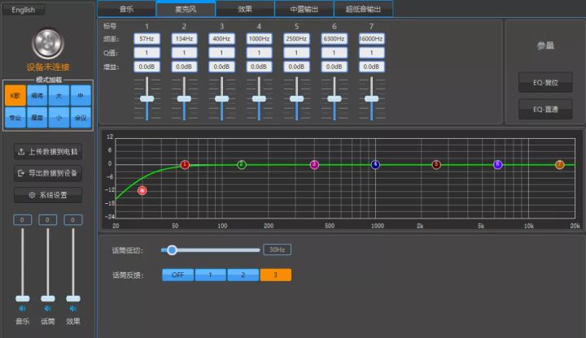Turn microphone feedback OFF
The width and height of the screenshot is (586, 338).
[x=177, y=275]
